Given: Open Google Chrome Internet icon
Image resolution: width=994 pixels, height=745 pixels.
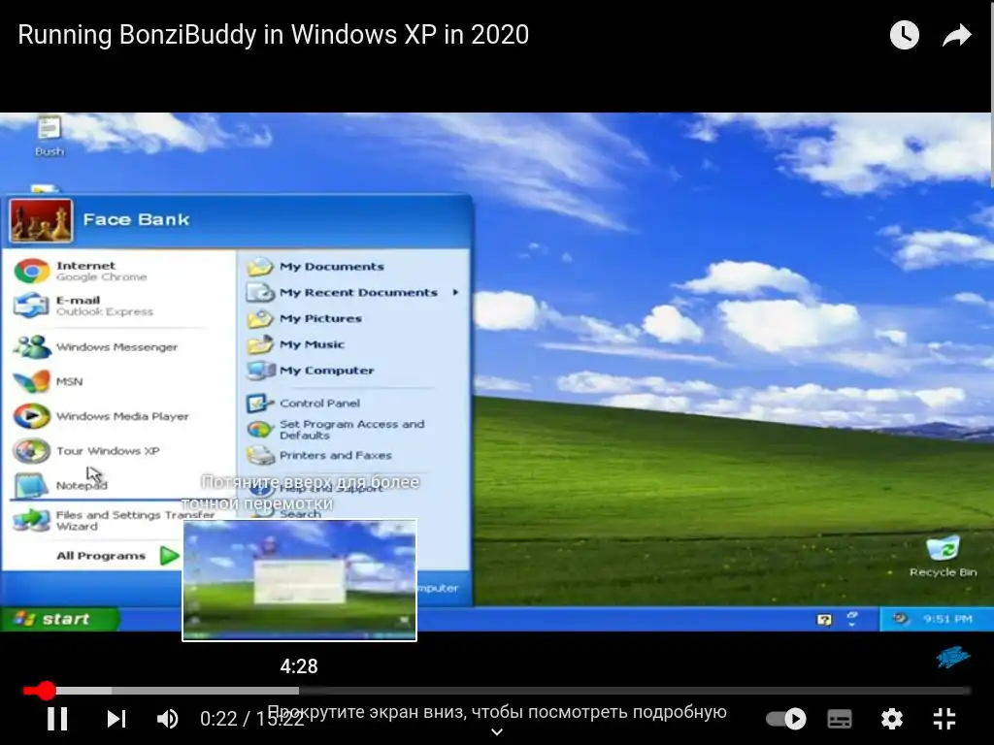Looking at the screenshot, I should tap(32, 272).
